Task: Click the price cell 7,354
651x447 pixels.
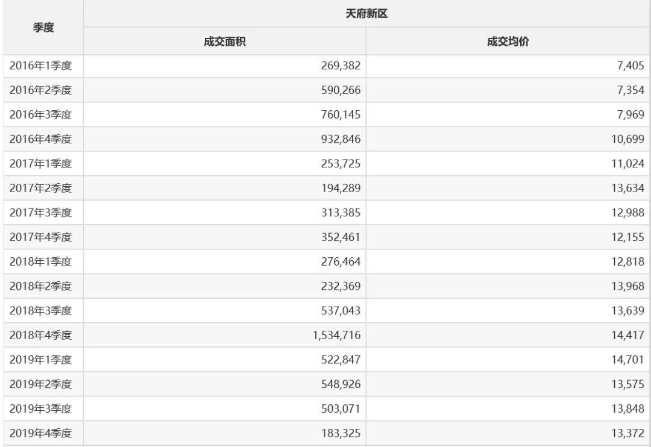Action: click(631, 90)
